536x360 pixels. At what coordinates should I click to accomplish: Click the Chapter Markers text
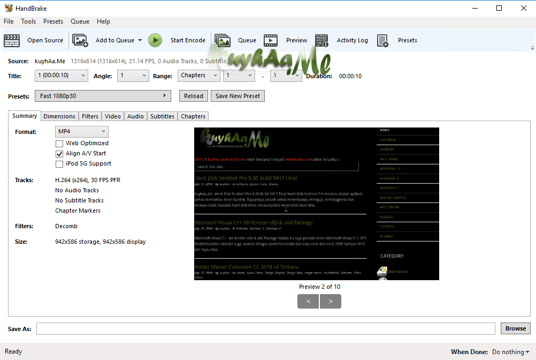pos(78,211)
